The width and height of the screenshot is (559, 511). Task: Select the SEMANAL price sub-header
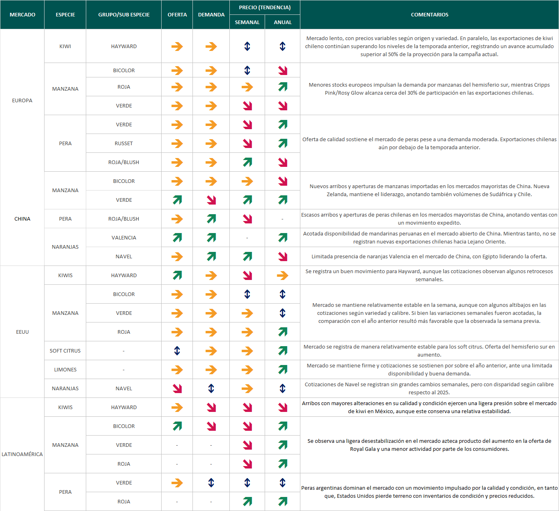tap(247, 22)
